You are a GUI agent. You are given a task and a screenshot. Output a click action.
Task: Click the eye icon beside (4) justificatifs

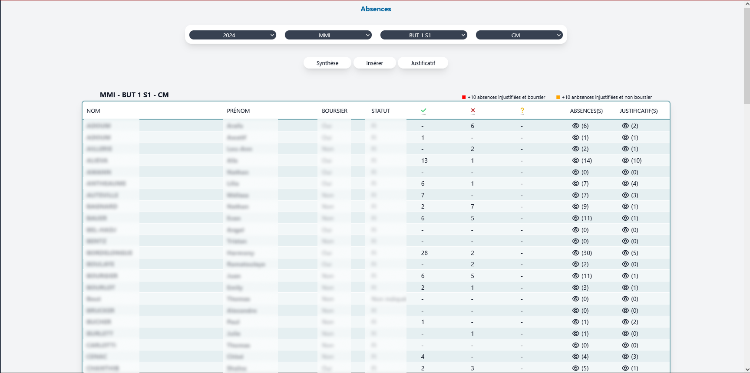625,183
